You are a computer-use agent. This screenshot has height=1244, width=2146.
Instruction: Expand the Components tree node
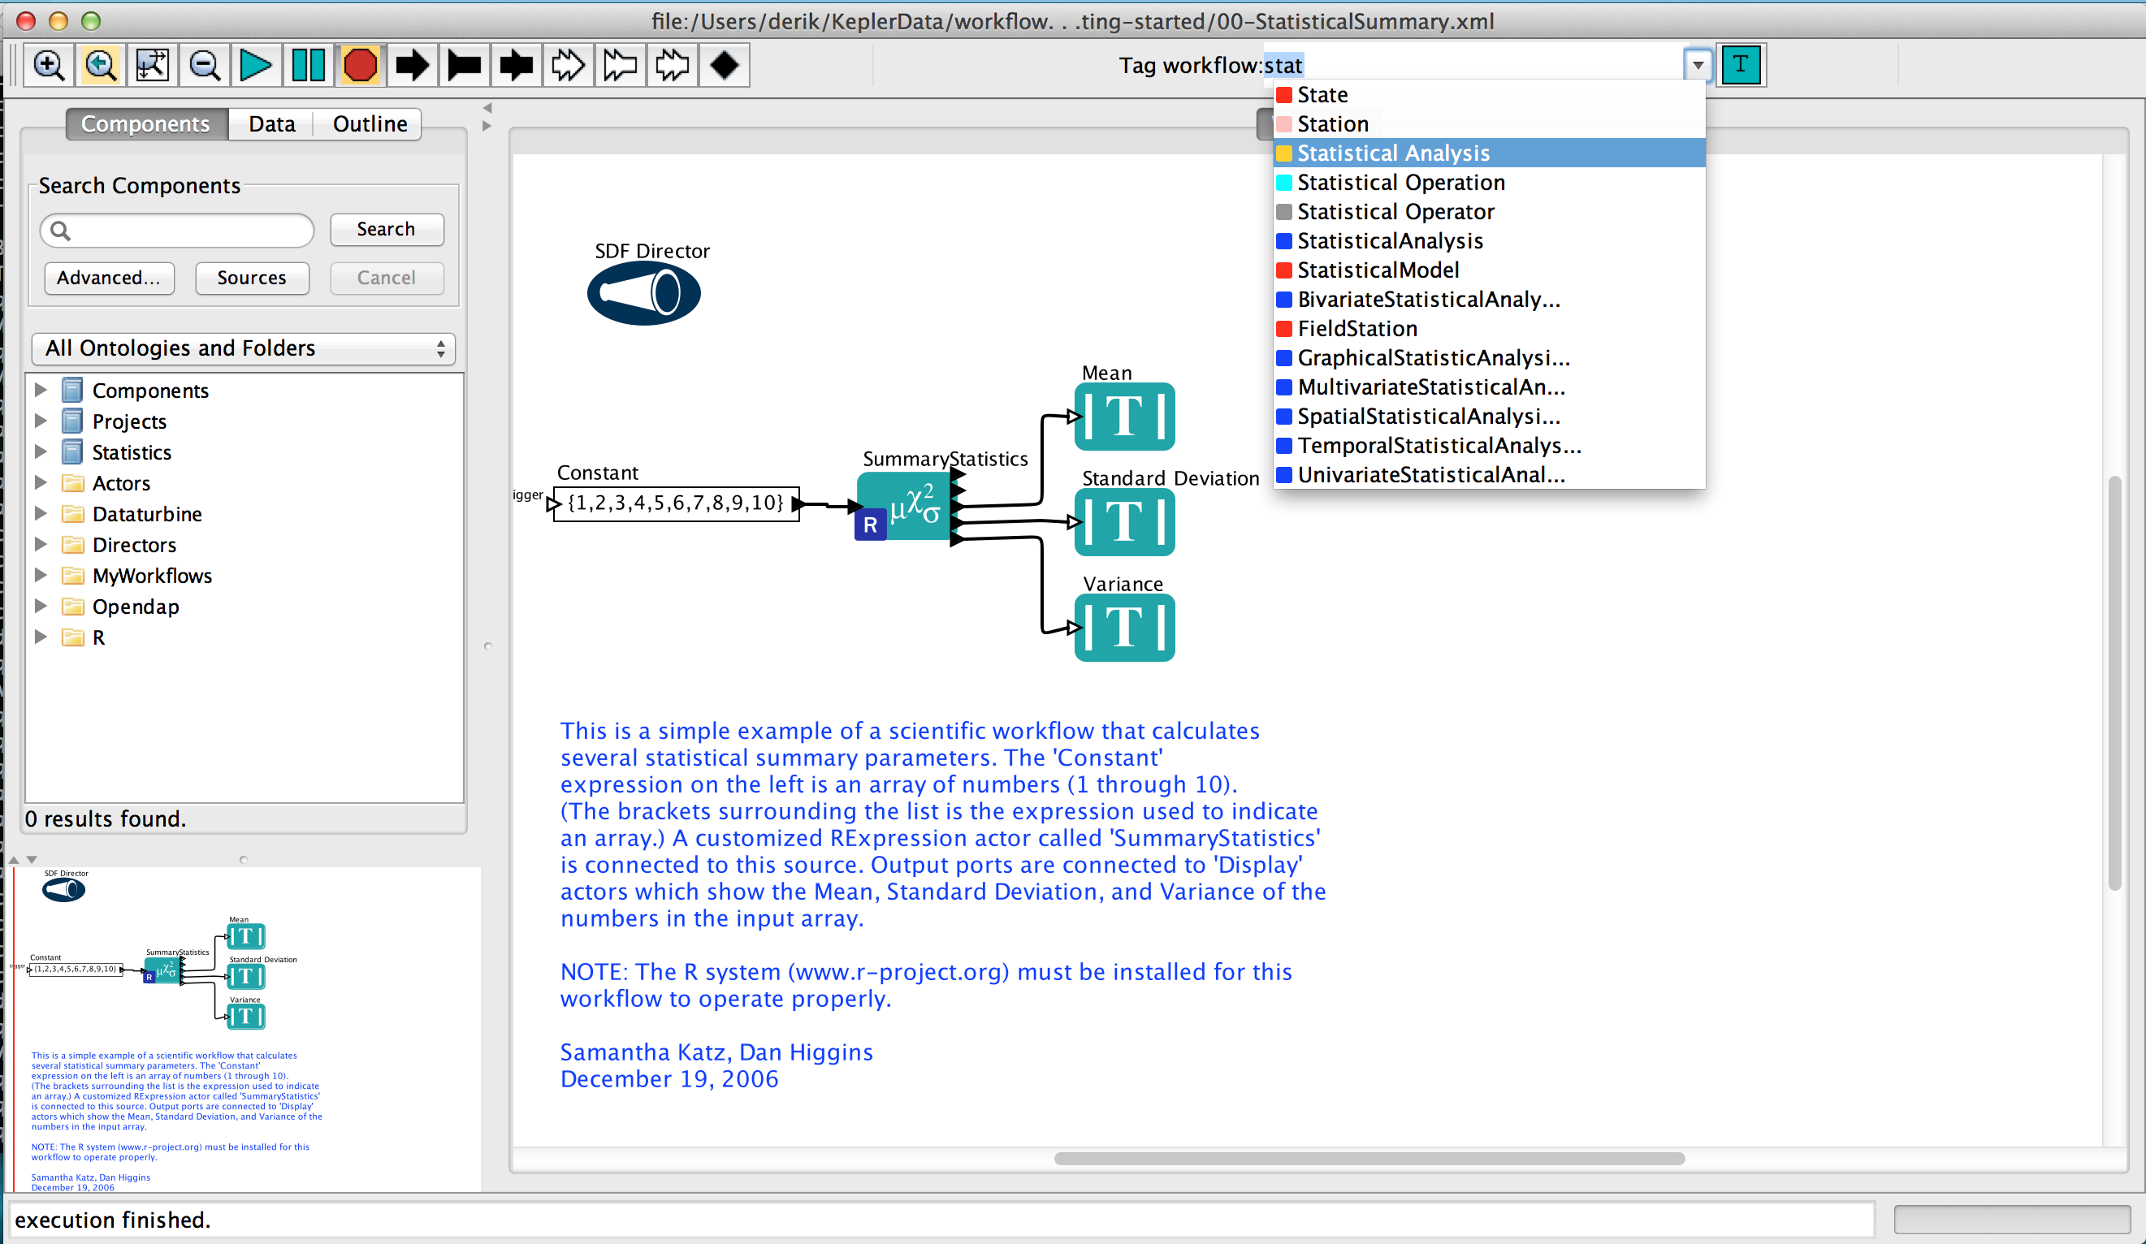coord(40,390)
